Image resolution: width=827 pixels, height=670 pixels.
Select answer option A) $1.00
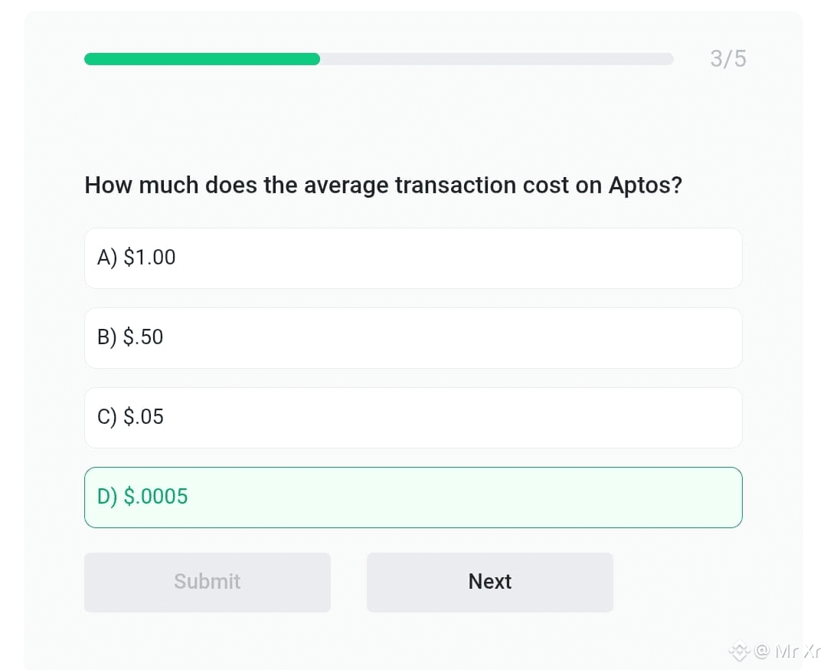(413, 258)
